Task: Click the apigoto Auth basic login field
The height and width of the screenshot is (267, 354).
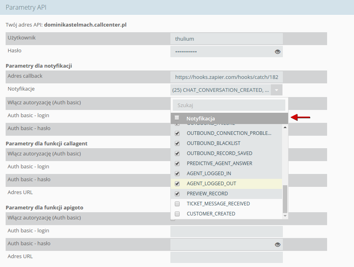Action: pos(227,232)
